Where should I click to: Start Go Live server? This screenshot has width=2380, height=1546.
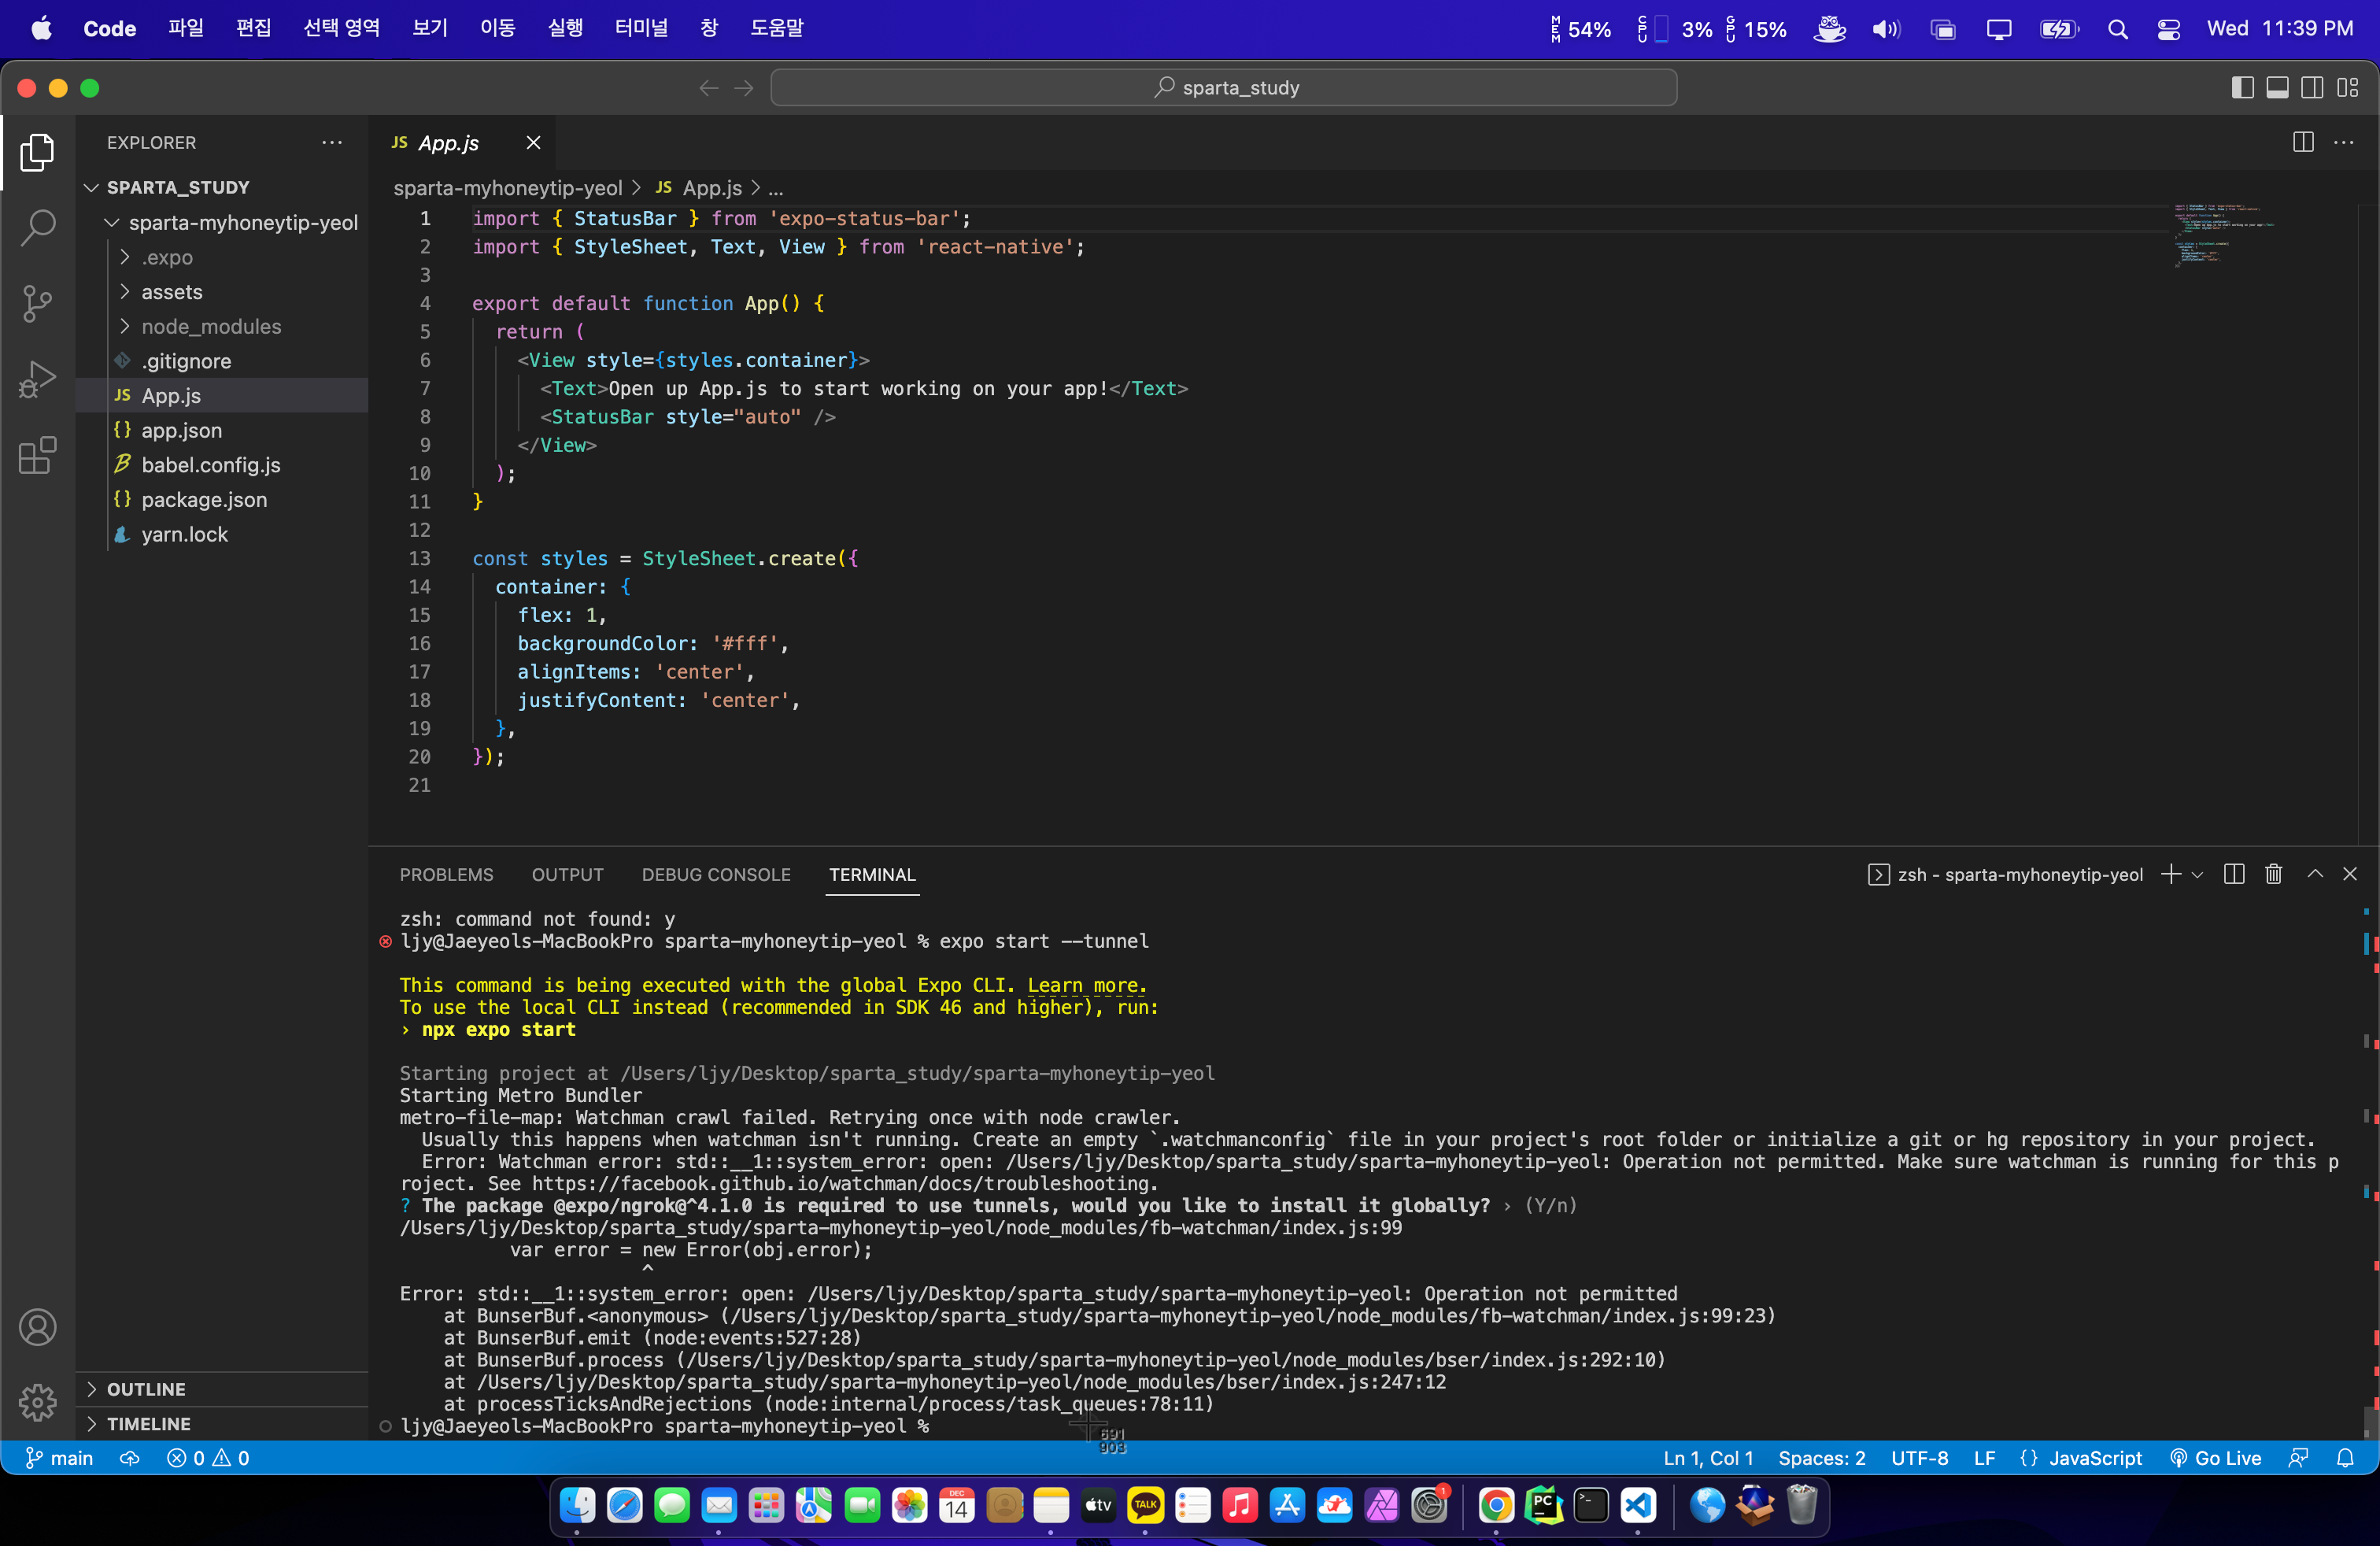coord(2215,1458)
